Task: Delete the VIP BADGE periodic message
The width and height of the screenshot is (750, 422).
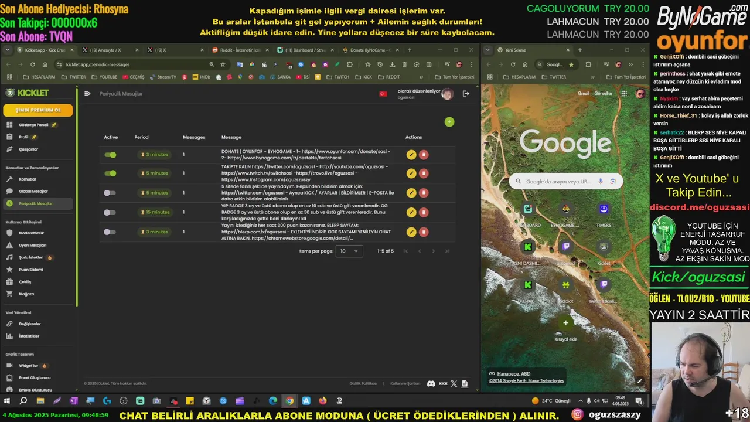Action: tap(424, 212)
